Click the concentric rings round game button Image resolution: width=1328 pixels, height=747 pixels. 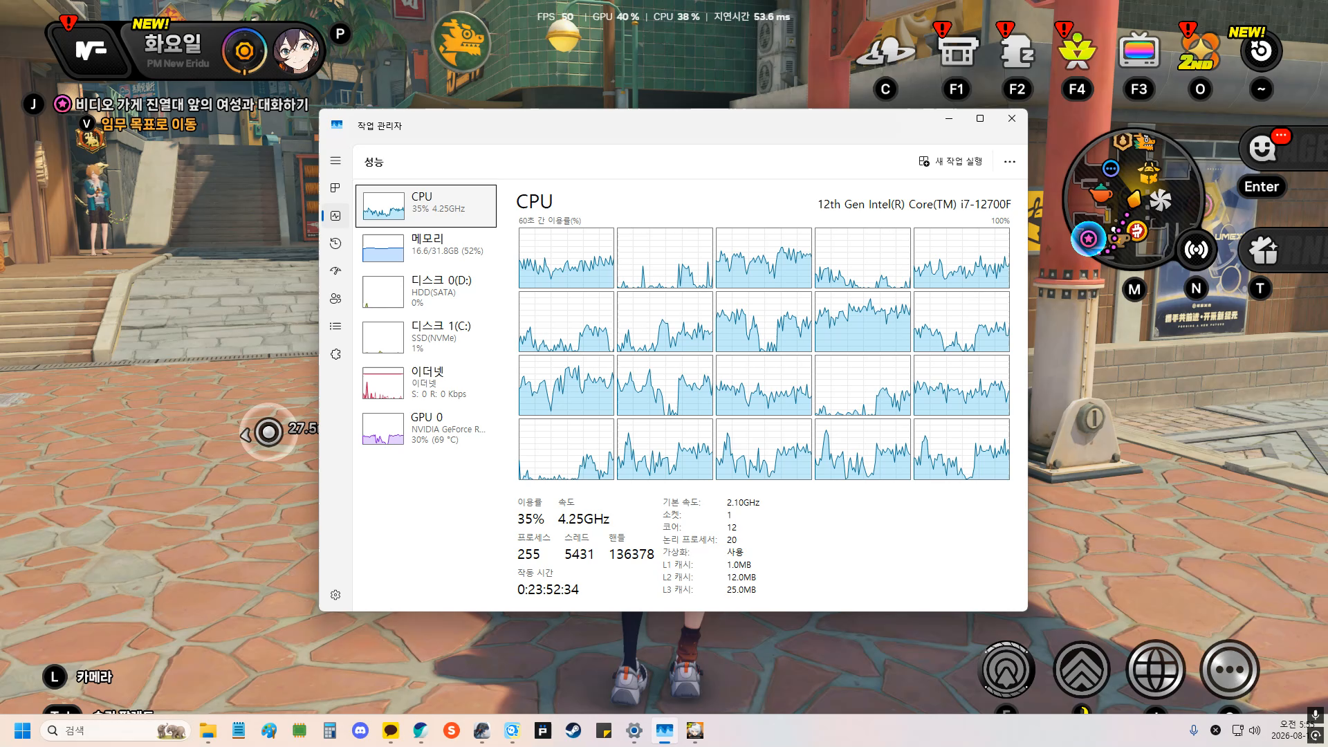tap(1008, 670)
